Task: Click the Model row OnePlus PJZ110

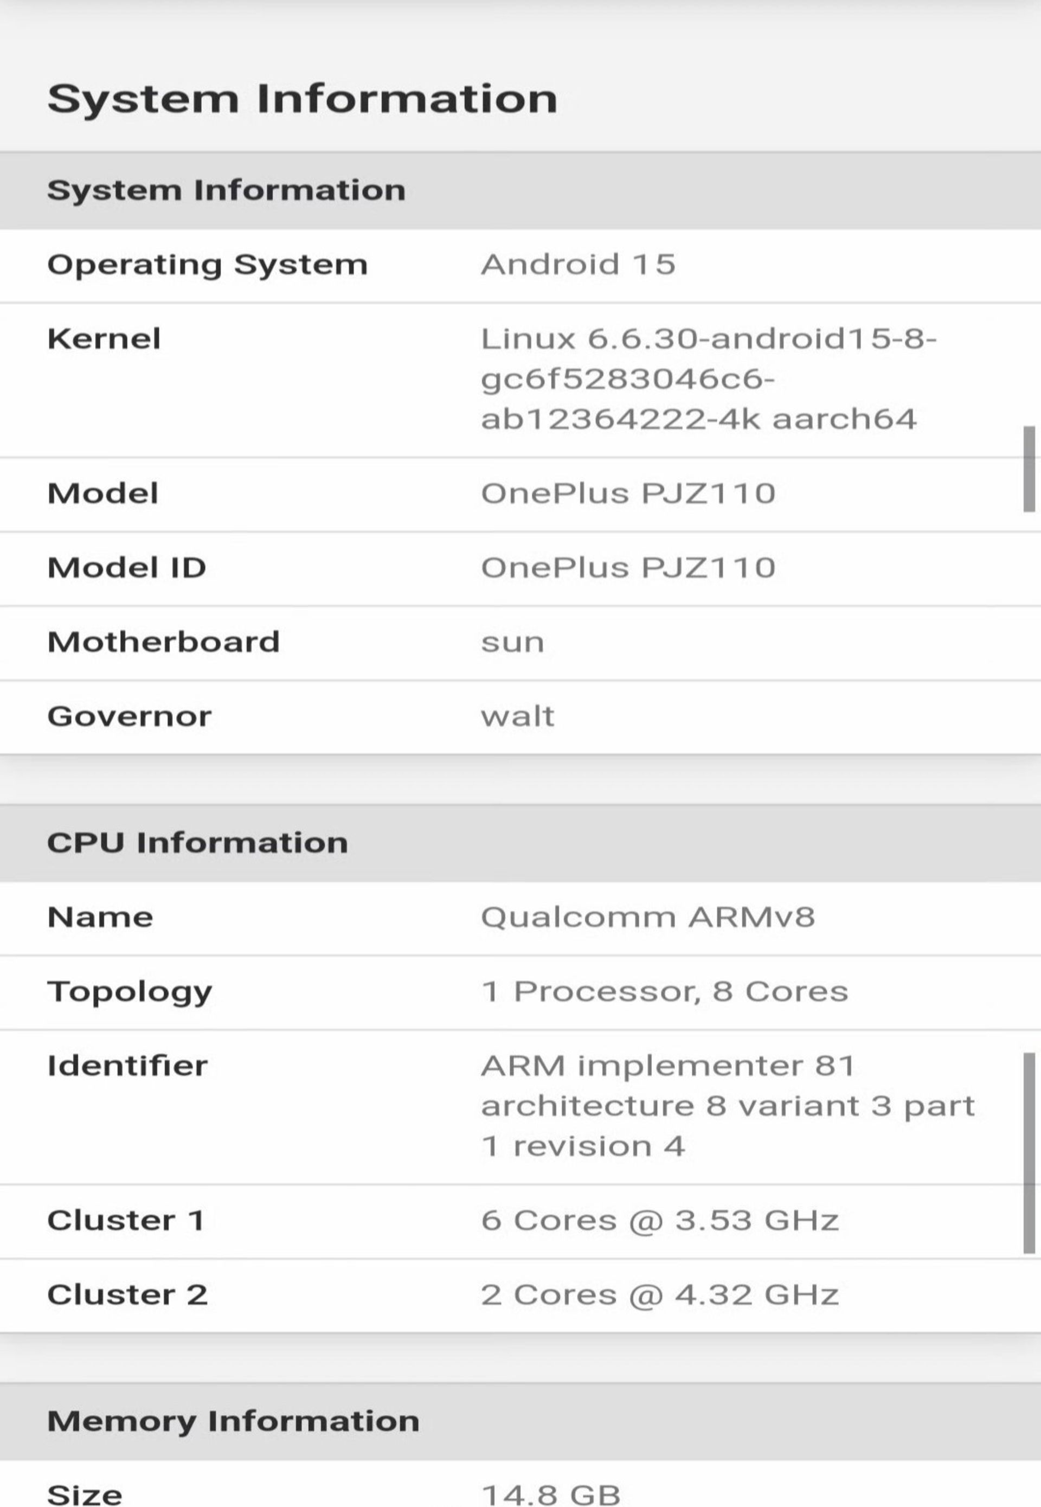Action: (x=520, y=494)
